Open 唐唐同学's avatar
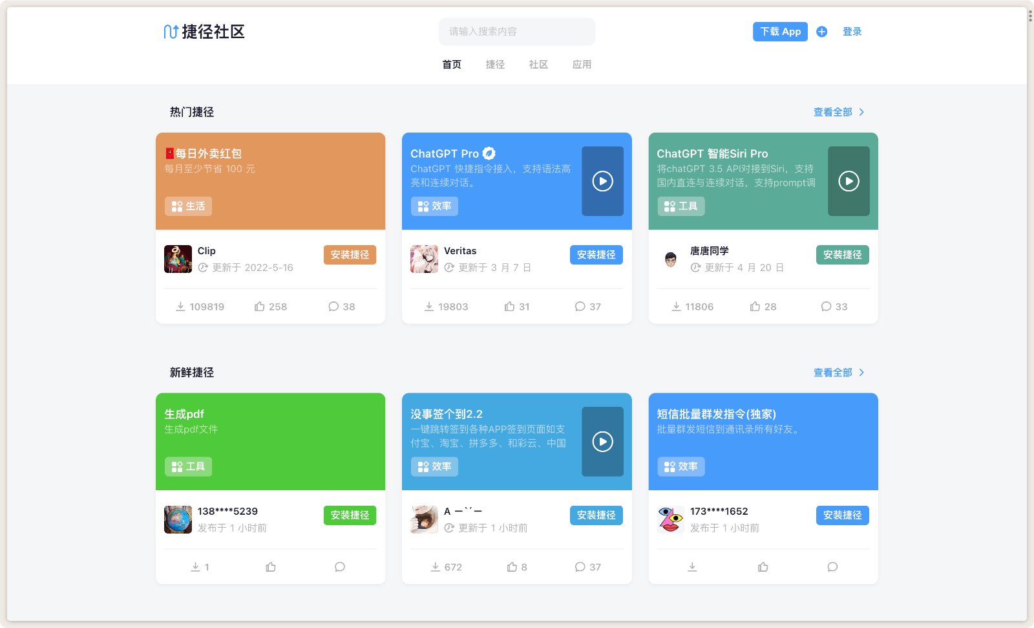This screenshot has width=1034, height=628. (x=671, y=259)
